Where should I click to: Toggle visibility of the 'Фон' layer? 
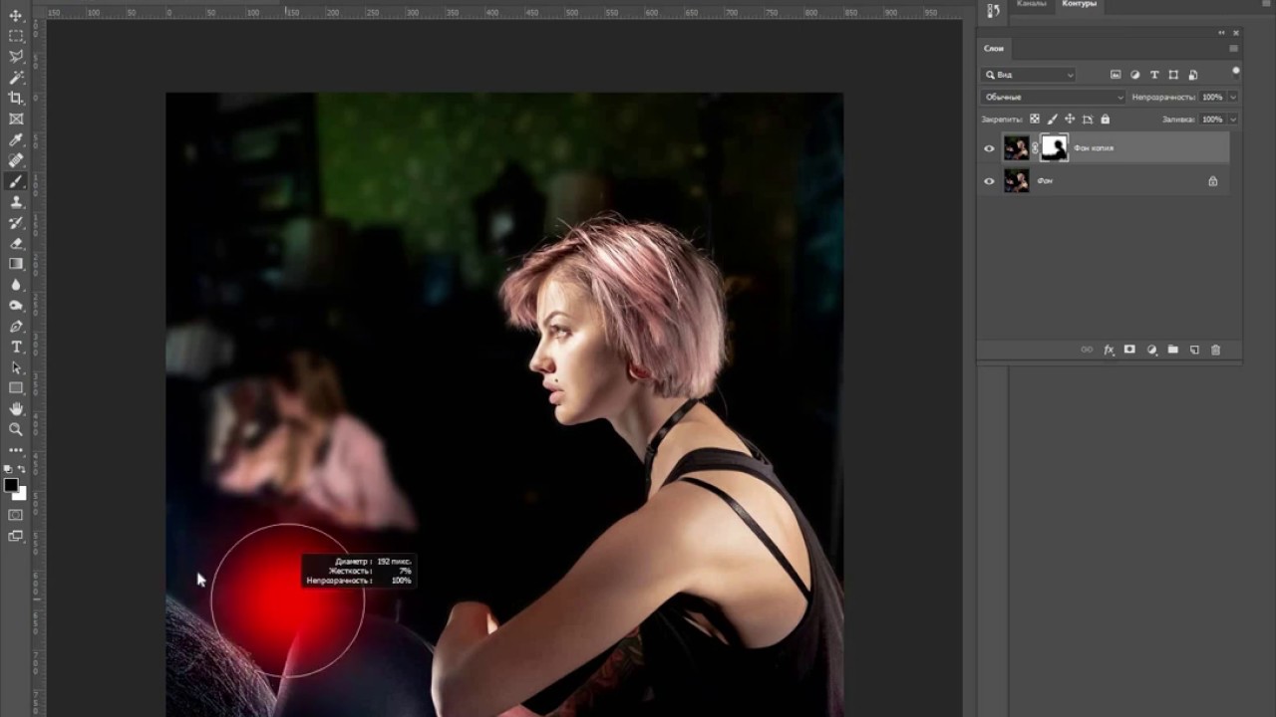point(989,181)
